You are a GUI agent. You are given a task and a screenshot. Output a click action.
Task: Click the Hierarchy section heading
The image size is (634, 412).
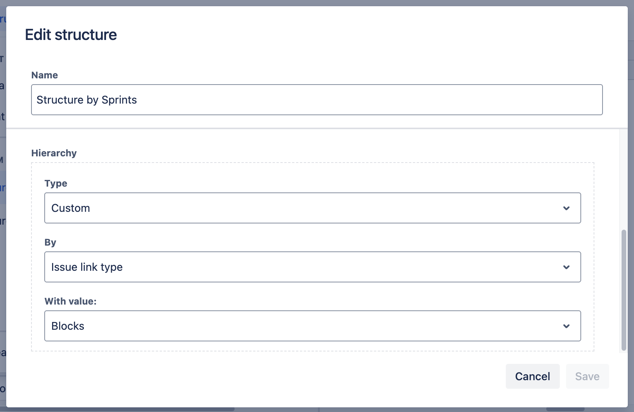pyautogui.click(x=54, y=153)
